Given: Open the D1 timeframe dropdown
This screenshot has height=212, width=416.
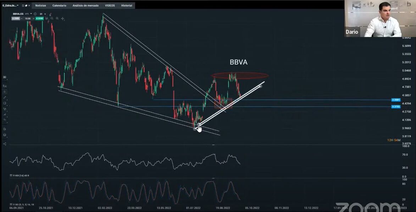Looking at the screenshot, I should (45, 14).
